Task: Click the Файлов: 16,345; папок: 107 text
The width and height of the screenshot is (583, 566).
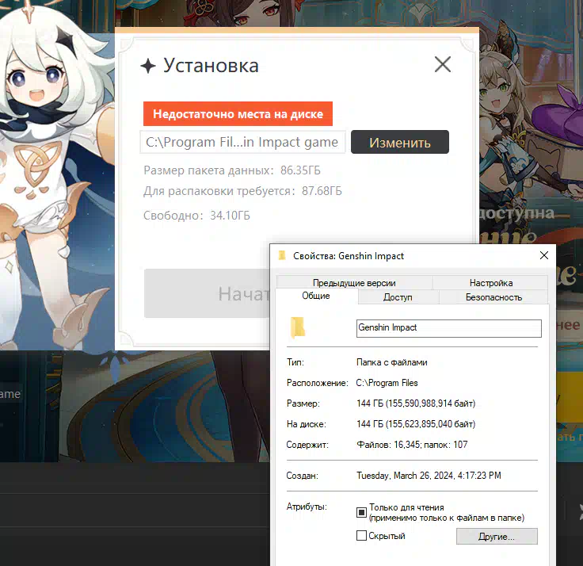Action: pos(412,445)
